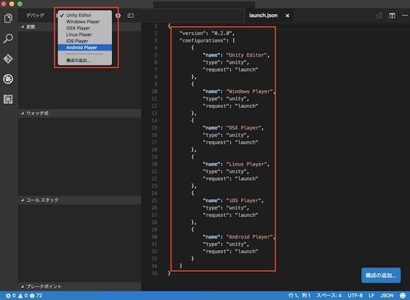Change indentation via スペース: 4
This screenshot has height=300, width=410.
coord(329,295)
